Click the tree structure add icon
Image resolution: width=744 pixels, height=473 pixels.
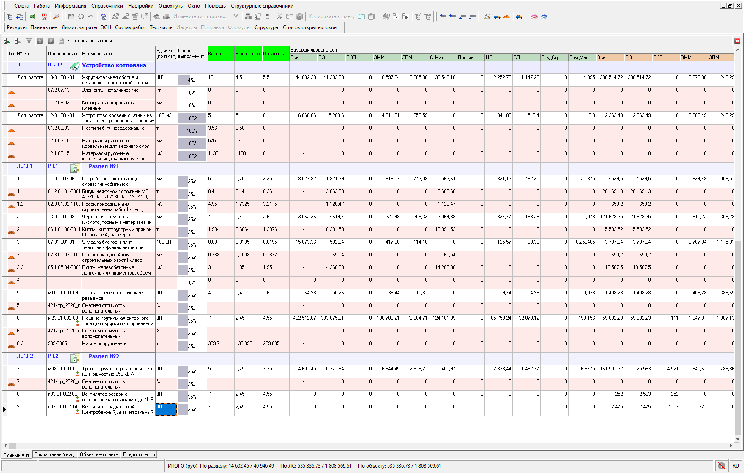pos(10,16)
